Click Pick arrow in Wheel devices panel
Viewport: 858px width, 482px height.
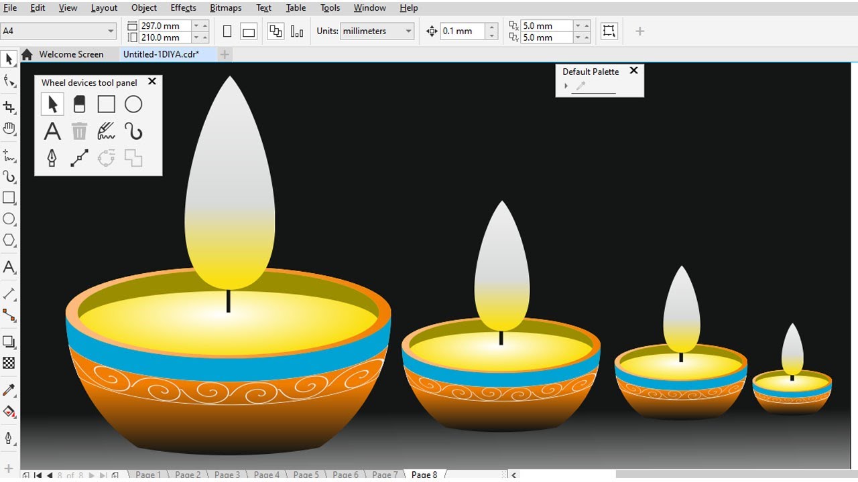click(52, 104)
